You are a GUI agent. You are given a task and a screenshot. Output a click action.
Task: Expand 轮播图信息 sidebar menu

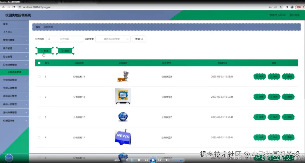tap(14, 120)
